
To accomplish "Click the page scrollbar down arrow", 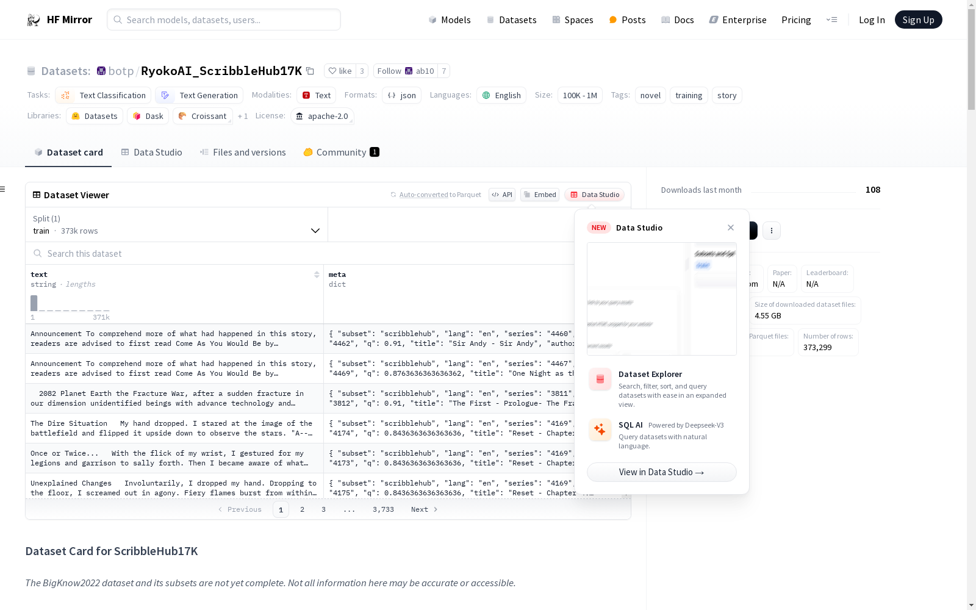I will click(971, 605).
